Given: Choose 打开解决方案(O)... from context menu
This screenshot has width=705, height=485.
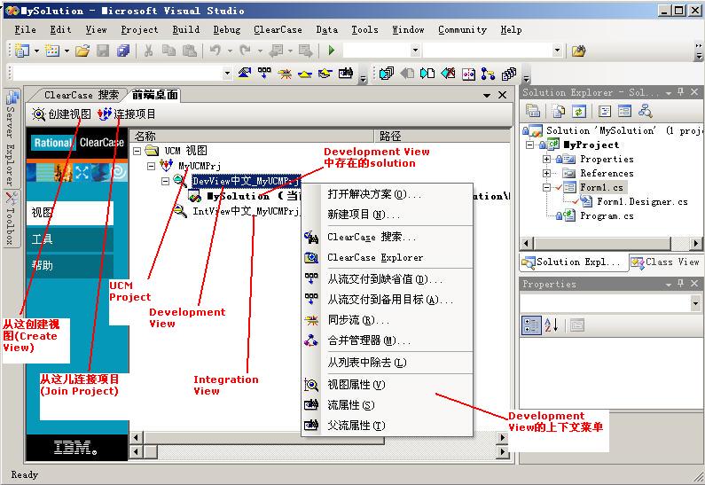Looking at the screenshot, I should [388, 194].
